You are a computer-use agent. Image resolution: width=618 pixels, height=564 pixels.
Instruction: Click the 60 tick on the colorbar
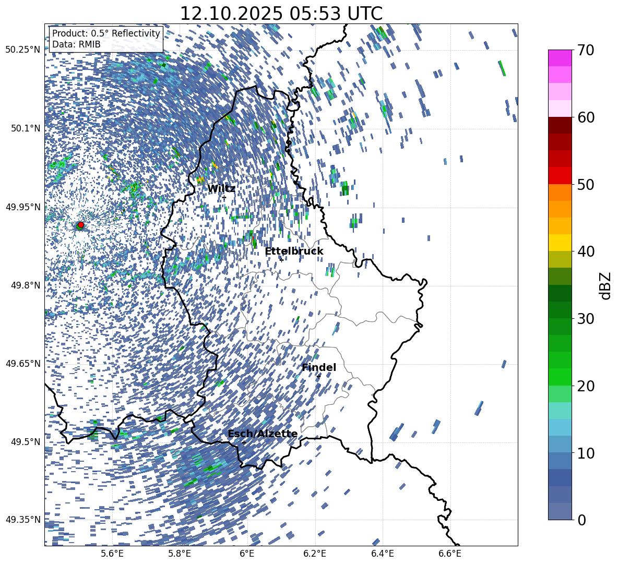click(586, 117)
